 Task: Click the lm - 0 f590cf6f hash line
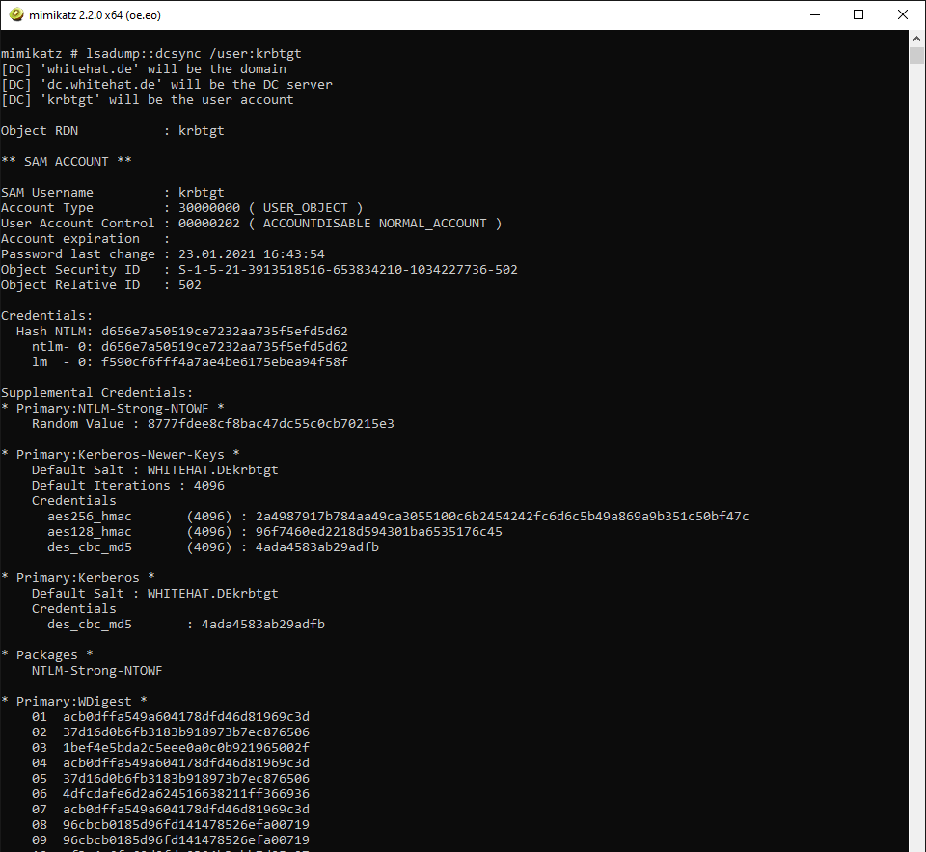(x=190, y=361)
